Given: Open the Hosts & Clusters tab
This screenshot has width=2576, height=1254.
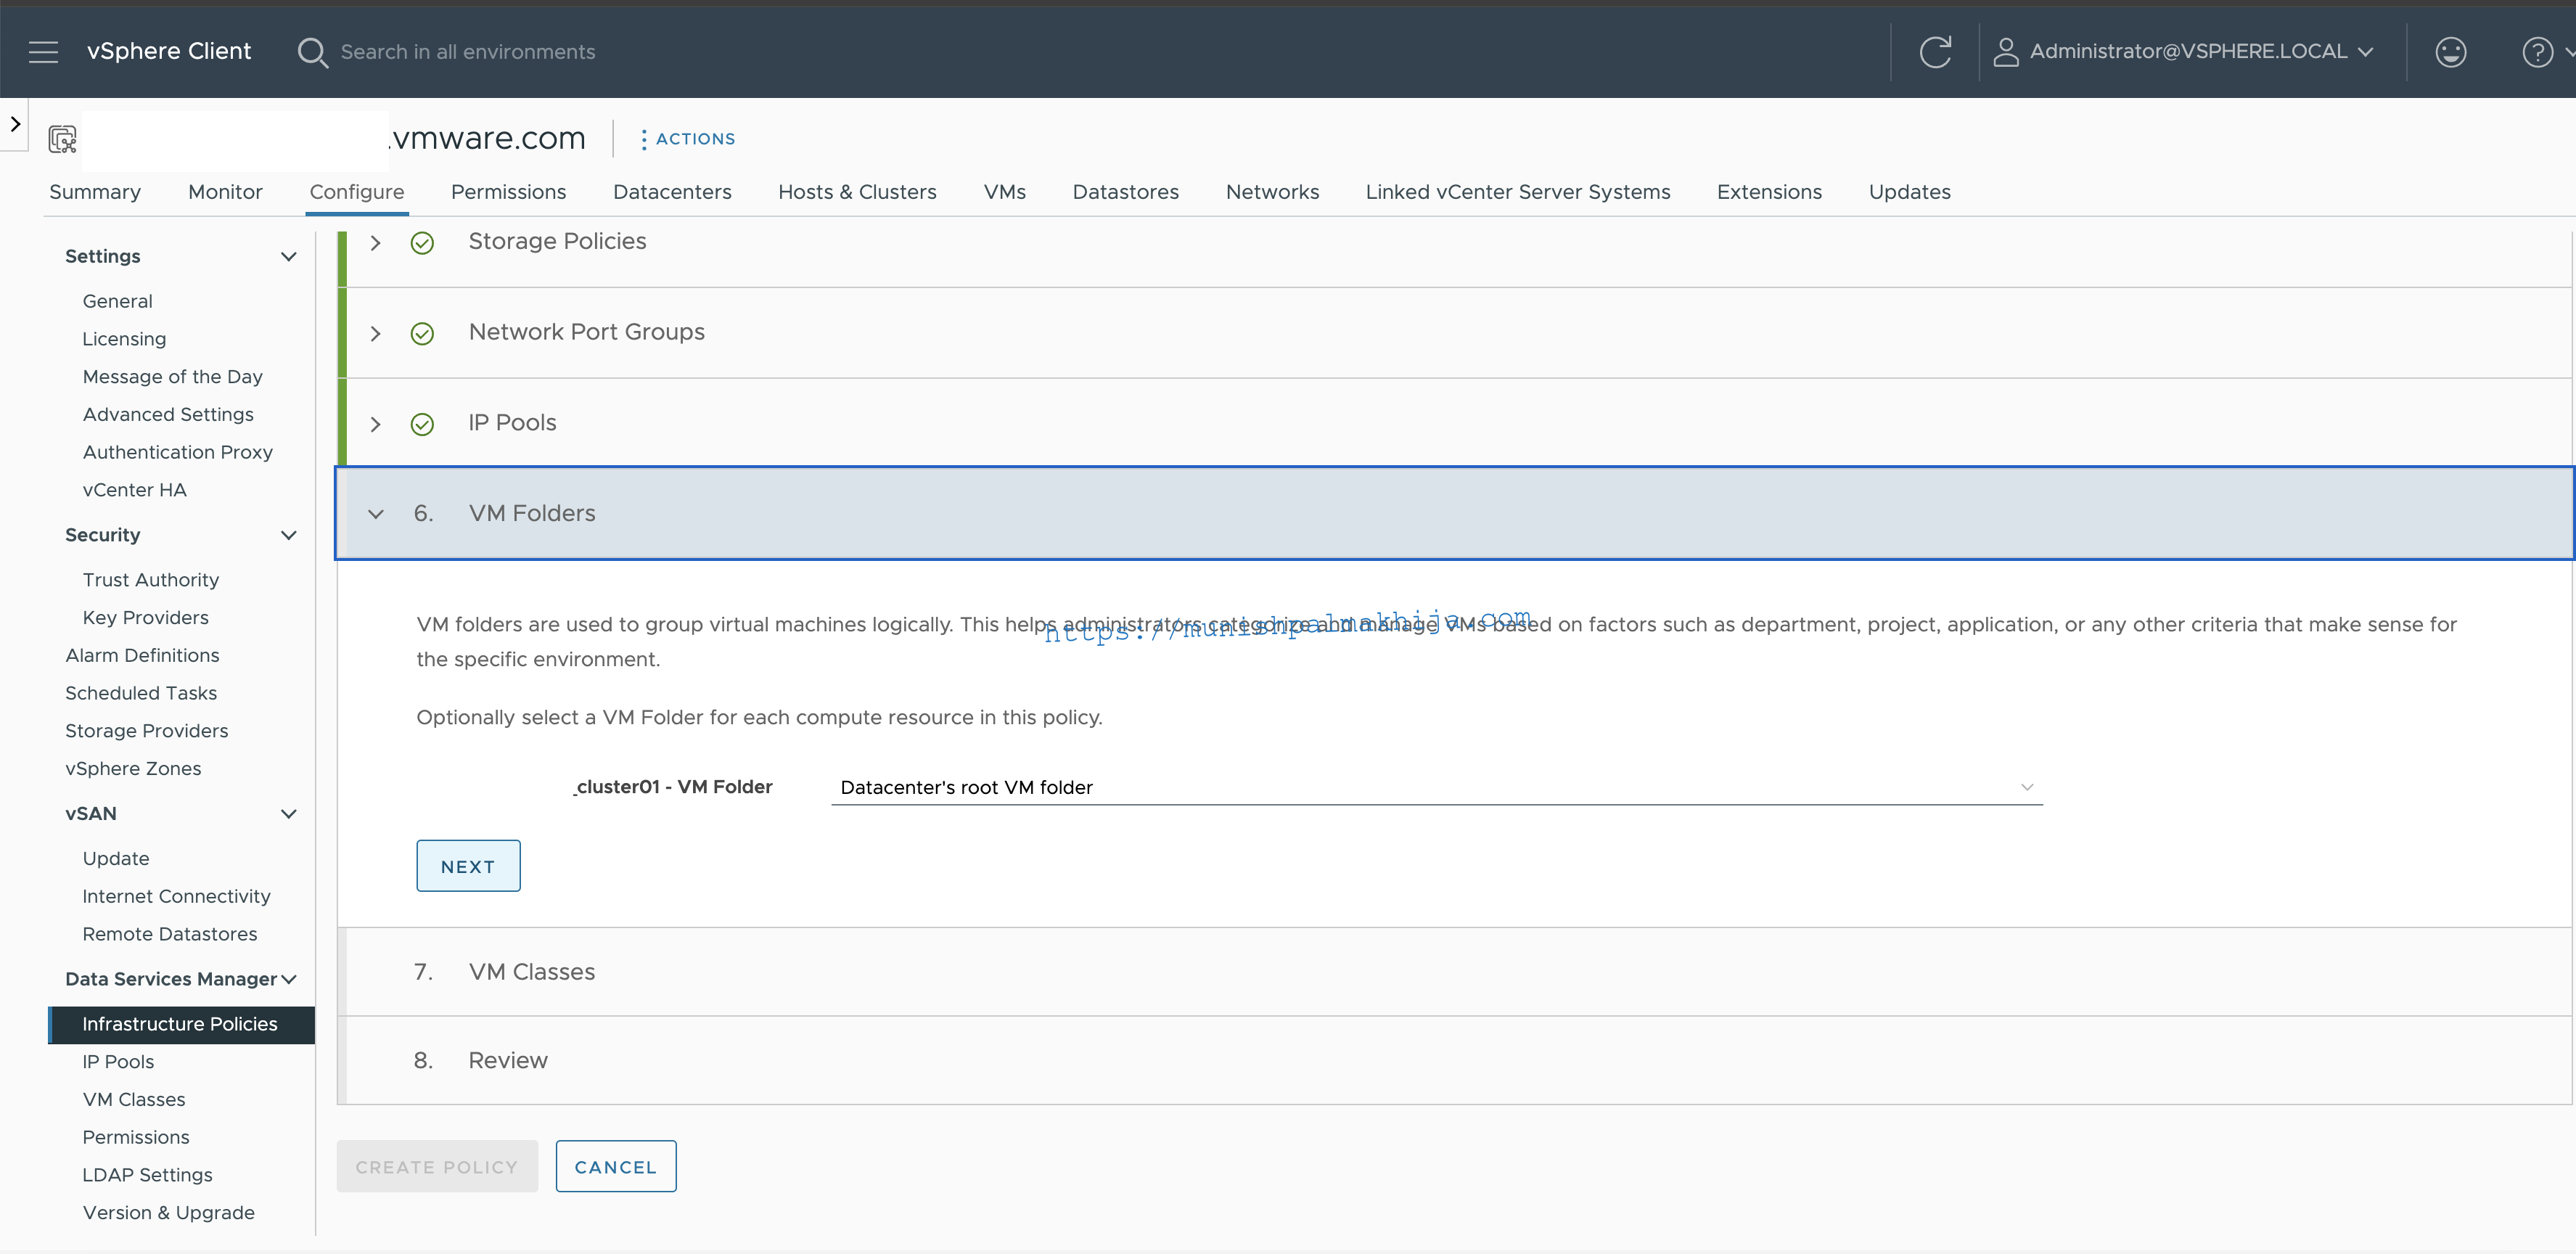Looking at the screenshot, I should [x=857, y=192].
